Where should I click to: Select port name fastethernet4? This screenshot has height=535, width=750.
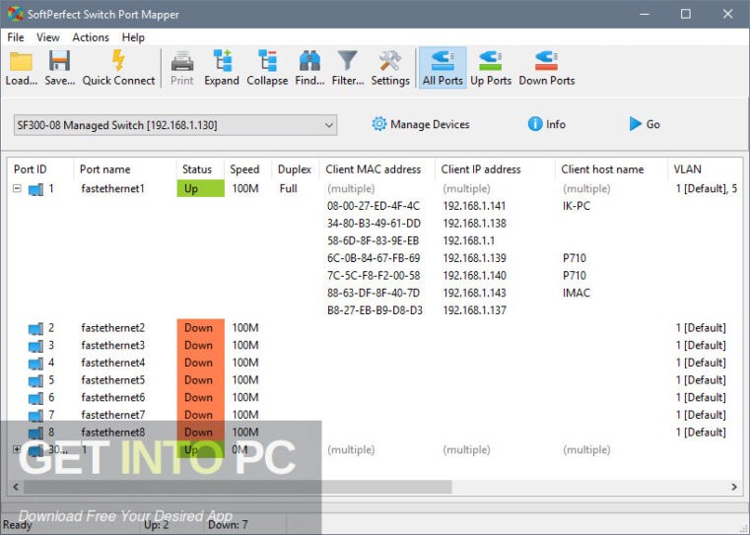[113, 363]
